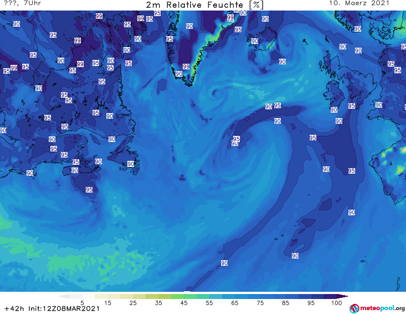Open the meteopool.org logo link

pos(377,308)
